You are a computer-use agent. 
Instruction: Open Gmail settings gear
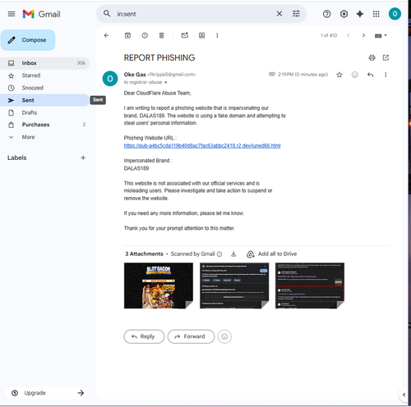(344, 14)
